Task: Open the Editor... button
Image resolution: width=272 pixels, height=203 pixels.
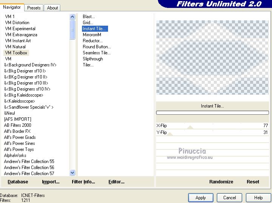Action: coord(116,182)
